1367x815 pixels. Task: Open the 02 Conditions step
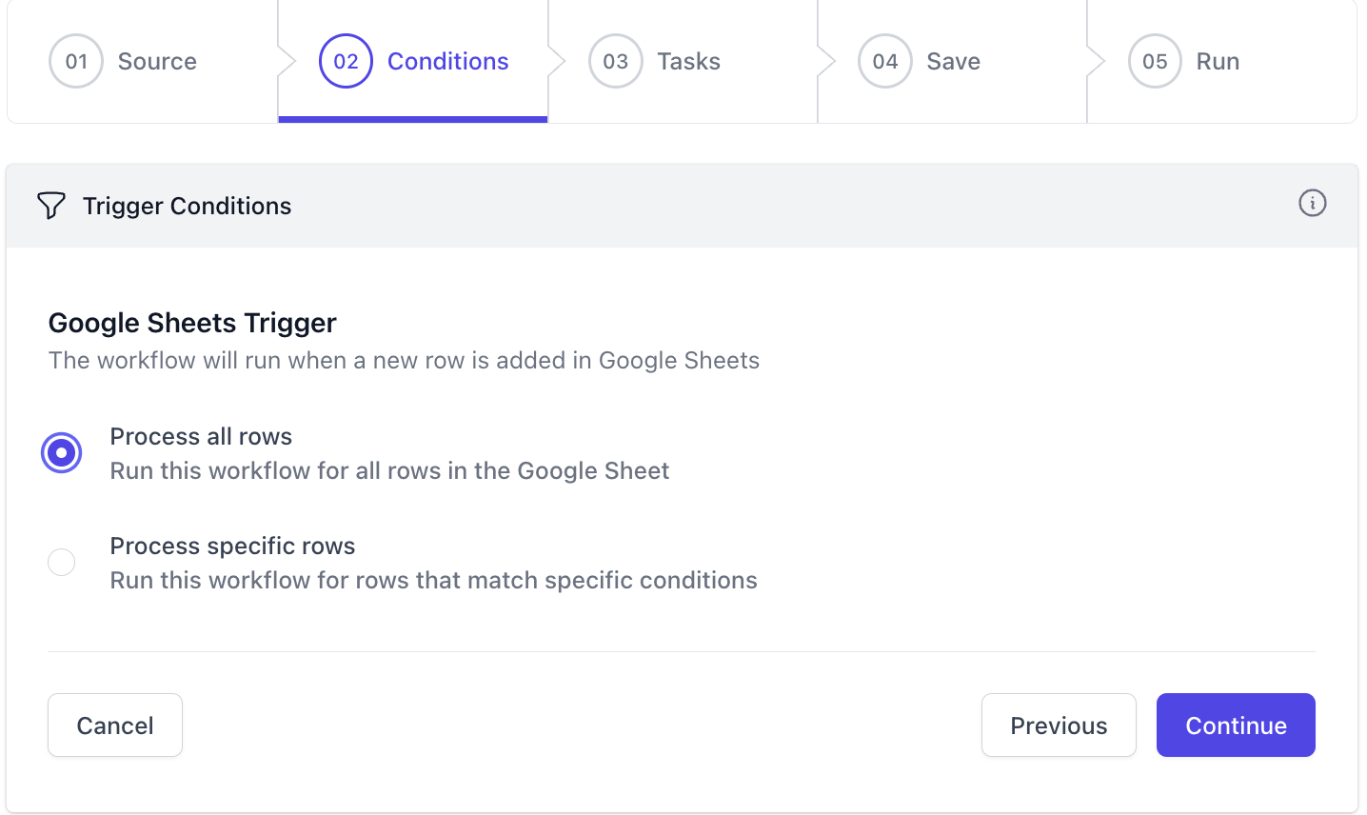tap(413, 62)
